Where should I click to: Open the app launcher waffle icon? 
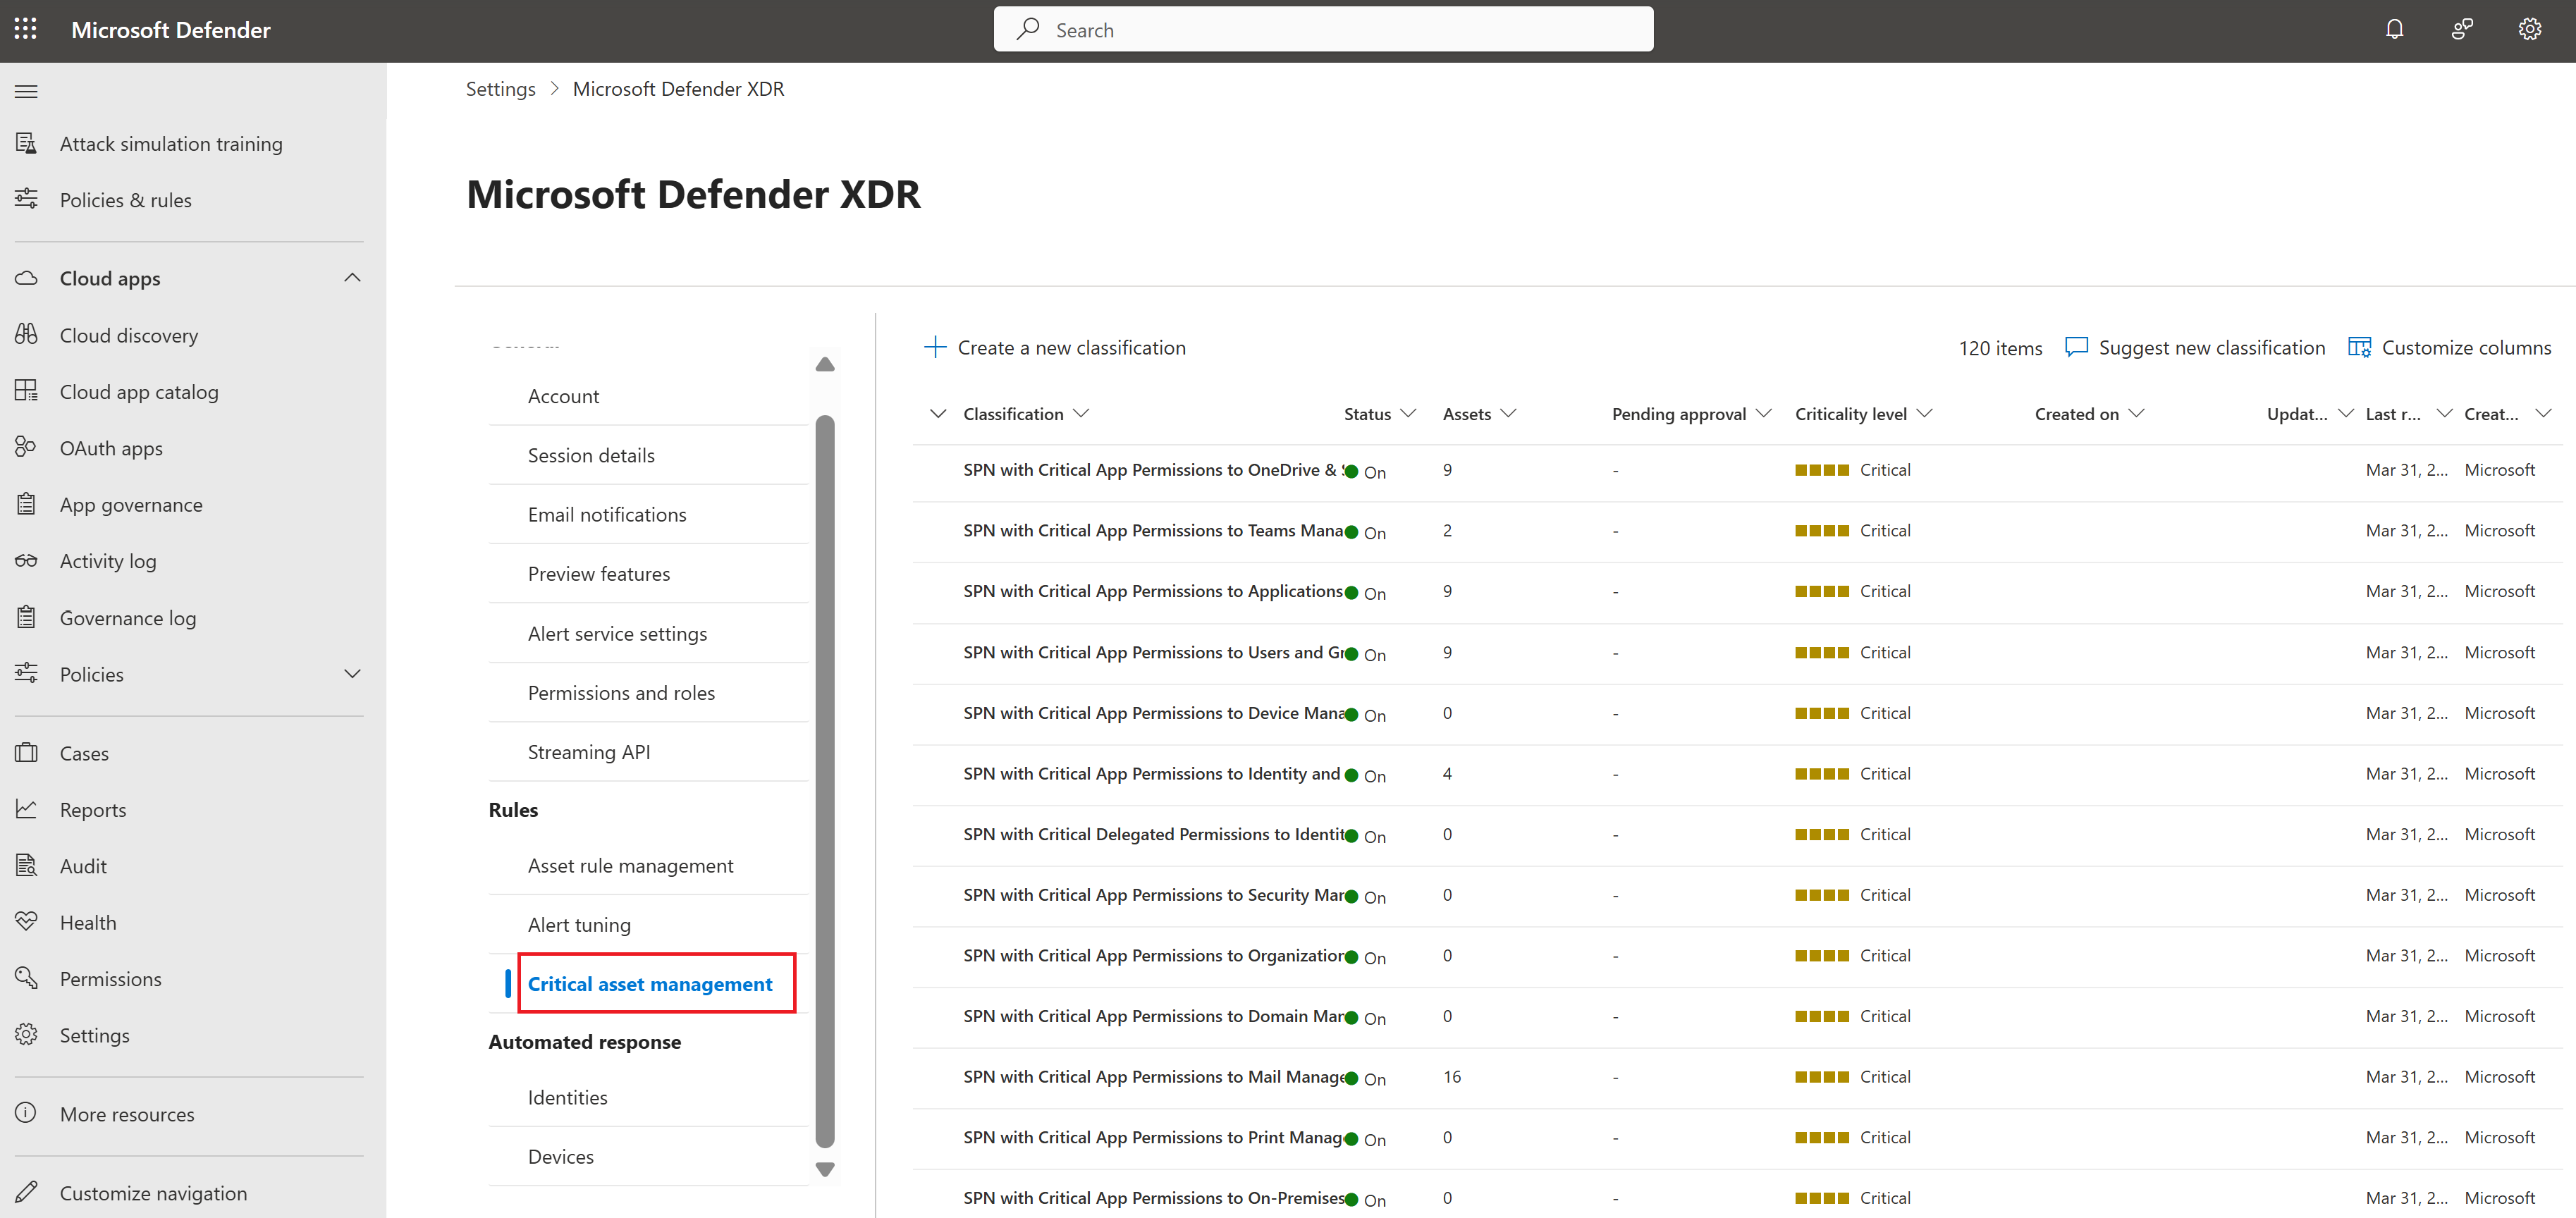coord(26,29)
